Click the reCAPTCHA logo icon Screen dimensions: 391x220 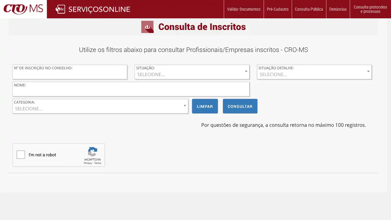tap(93, 152)
